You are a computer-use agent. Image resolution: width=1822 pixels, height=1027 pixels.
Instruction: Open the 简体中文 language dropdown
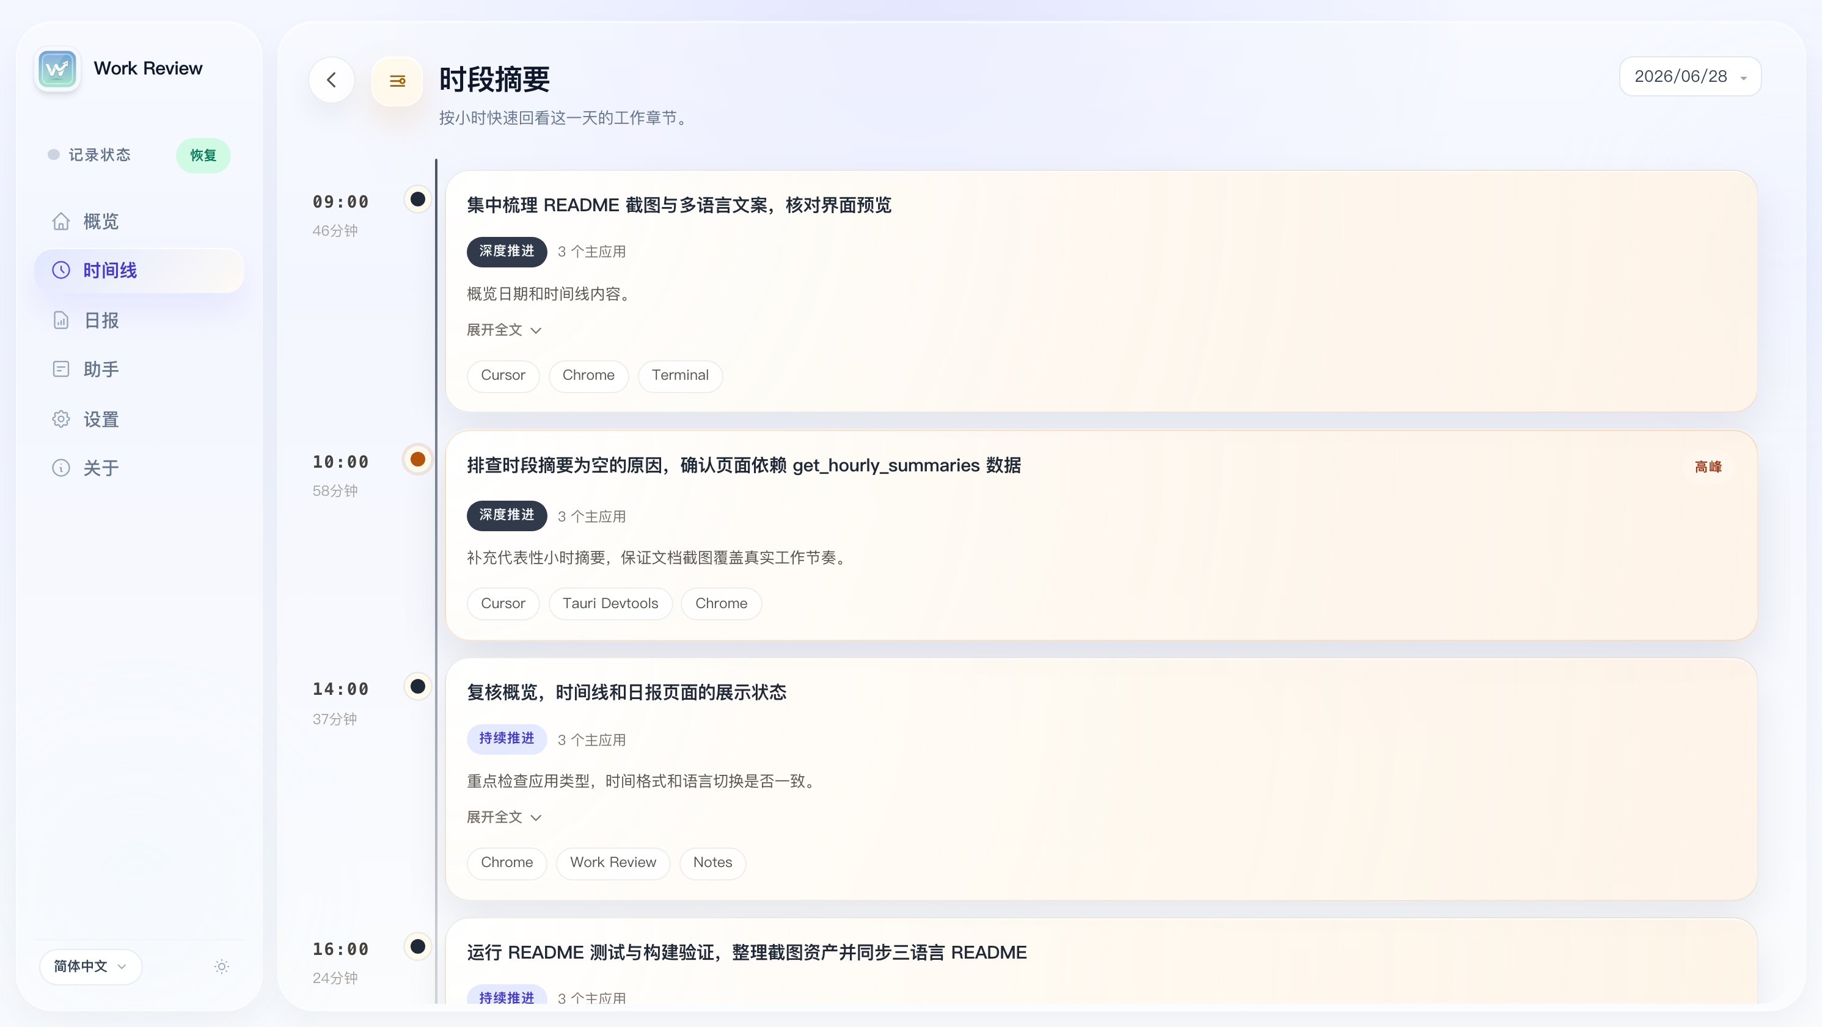click(x=90, y=966)
